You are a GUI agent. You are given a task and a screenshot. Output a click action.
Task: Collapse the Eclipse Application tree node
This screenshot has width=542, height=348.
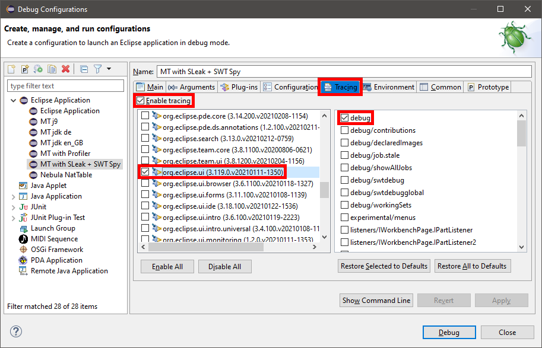(14, 100)
